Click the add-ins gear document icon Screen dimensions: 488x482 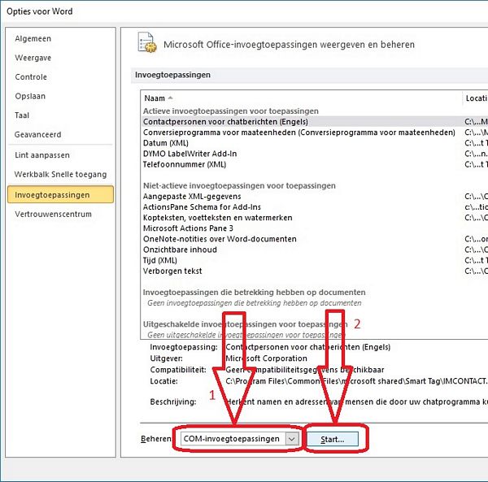click(147, 42)
